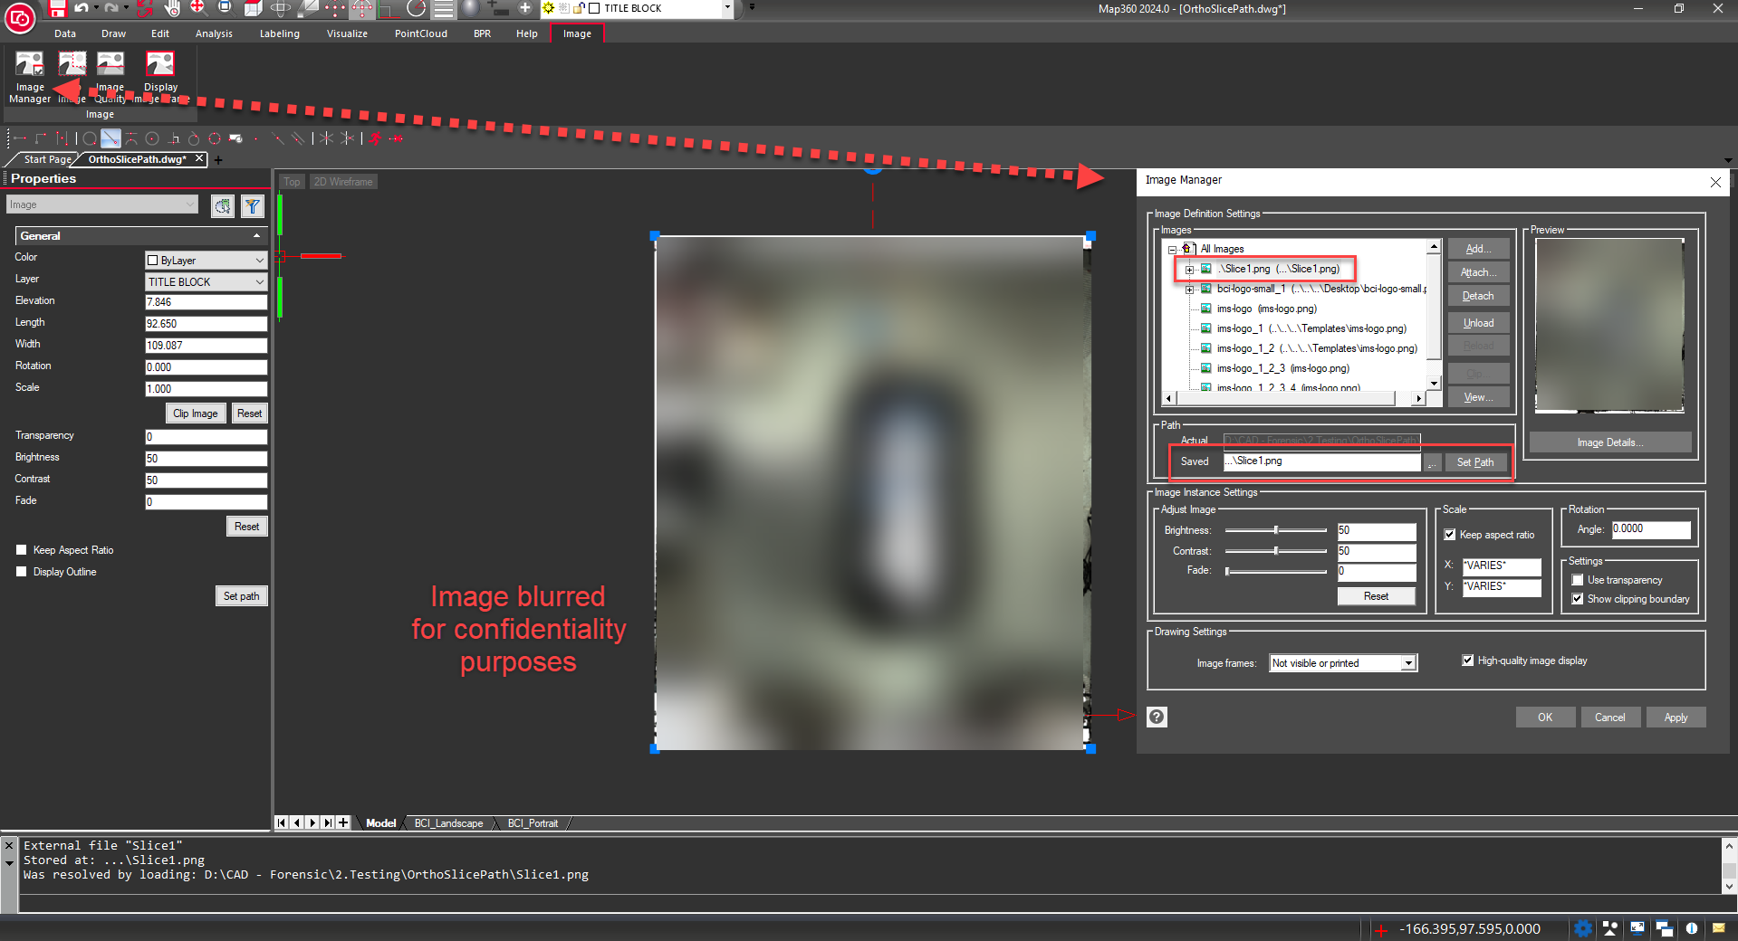Viewport: 1738px width, 941px height.
Task: Open the Image Manager ribbon tool
Action: [30, 77]
